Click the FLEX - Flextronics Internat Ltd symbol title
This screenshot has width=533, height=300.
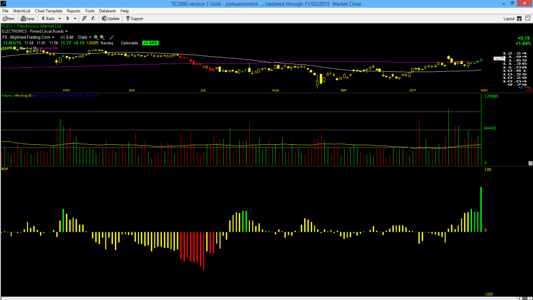(x=31, y=26)
